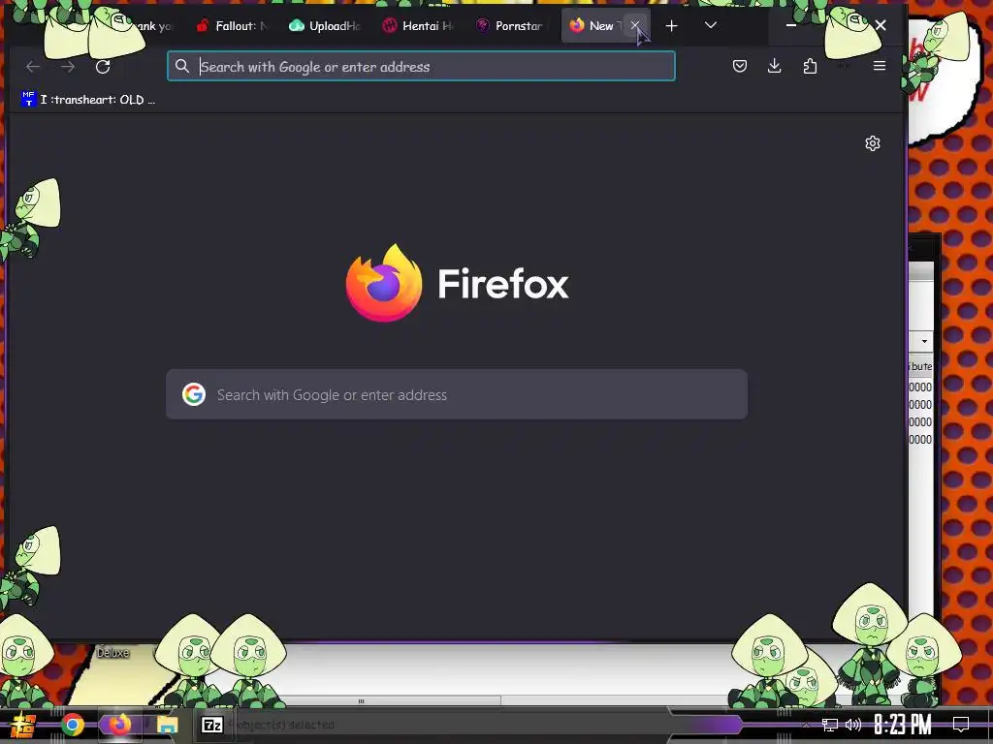The height and width of the screenshot is (744, 993).
Task: Open the network tray icon
Action: click(830, 725)
